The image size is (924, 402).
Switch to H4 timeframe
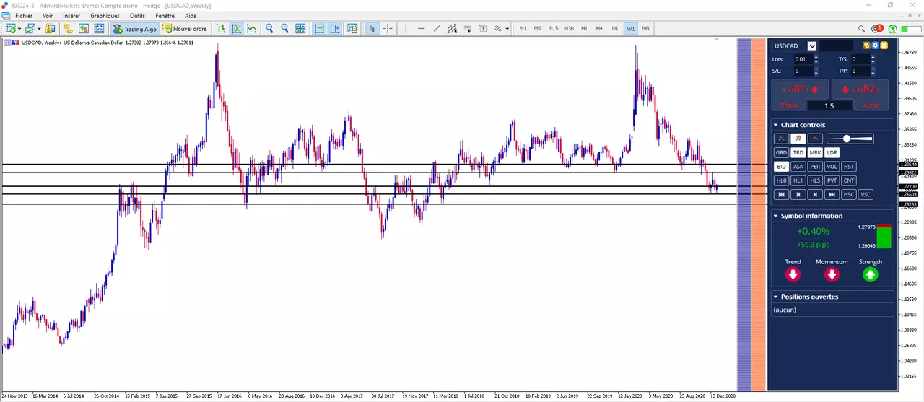pyautogui.click(x=599, y=29)
